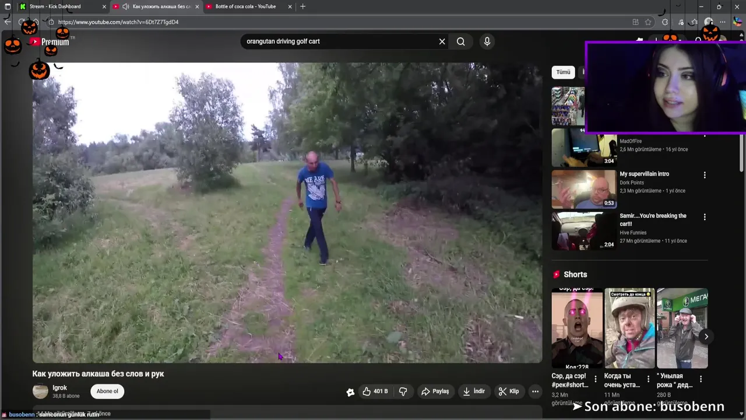Viewport: 746px width, 420px height.
Task: Open the Сэр, да сэр short
Action: pyautogui.click(x=577, y=328)
